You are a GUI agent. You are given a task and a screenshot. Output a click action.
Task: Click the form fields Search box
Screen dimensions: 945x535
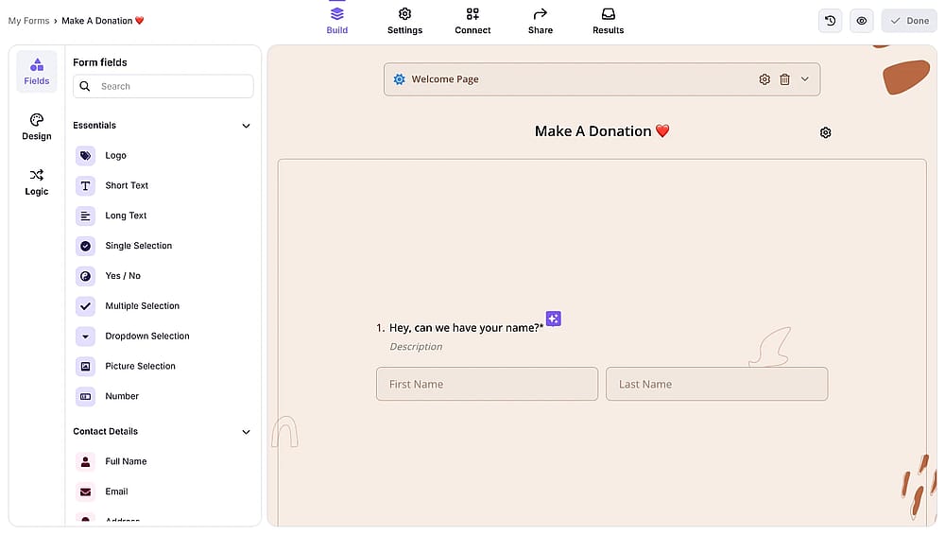coord(163,86)
